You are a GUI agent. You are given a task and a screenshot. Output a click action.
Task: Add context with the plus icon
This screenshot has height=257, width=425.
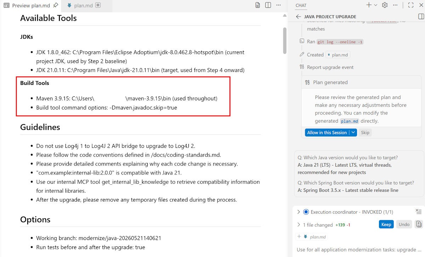coord(299,237)
